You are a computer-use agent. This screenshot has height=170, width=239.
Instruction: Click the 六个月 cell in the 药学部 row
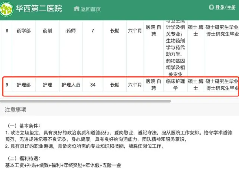(135, 31)
